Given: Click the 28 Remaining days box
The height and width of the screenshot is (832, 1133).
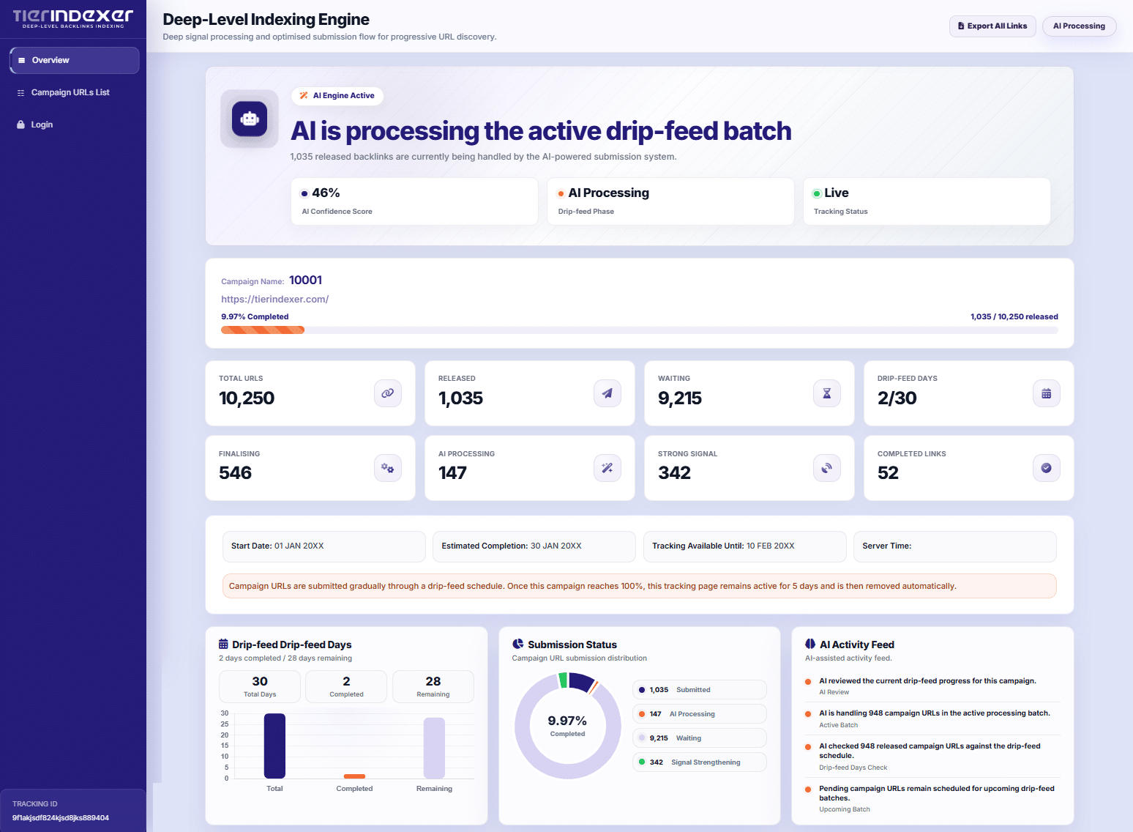Looking at the screenshot, I should point(433,687).
